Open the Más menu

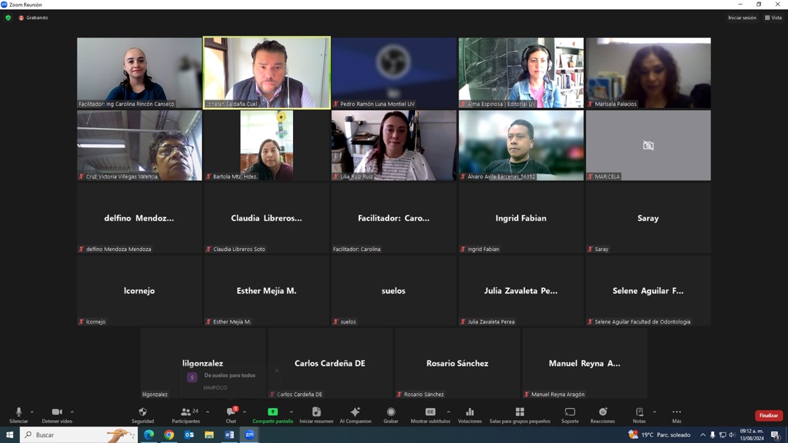tap(677, 412)
